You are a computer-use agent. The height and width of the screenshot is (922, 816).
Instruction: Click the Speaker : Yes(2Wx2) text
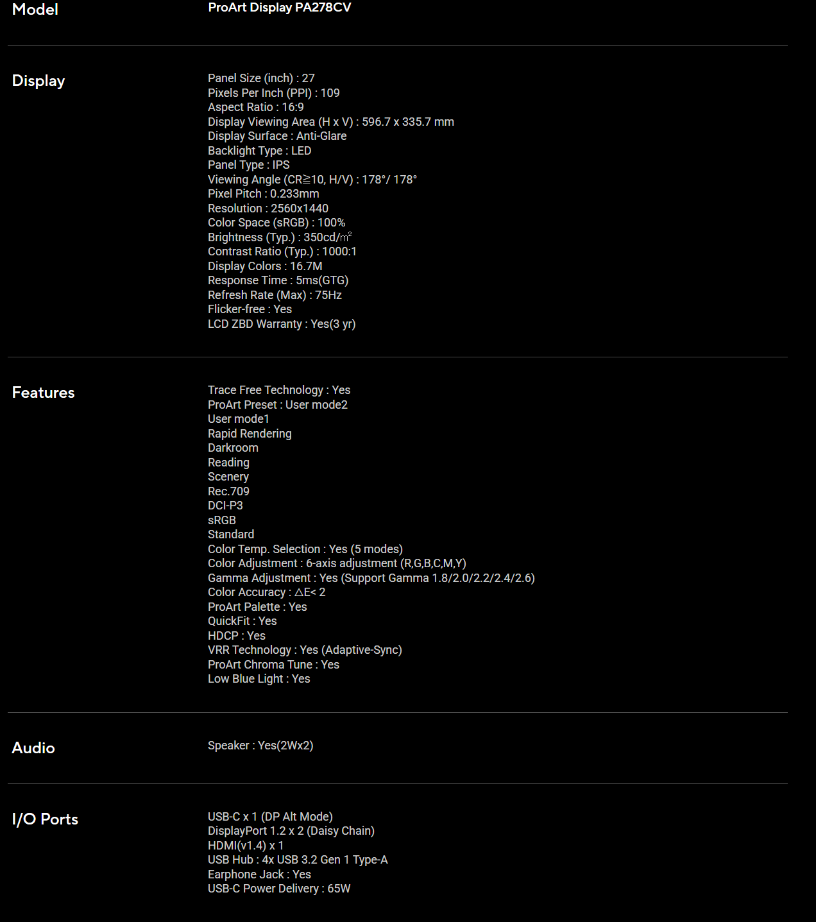point(260,746)
